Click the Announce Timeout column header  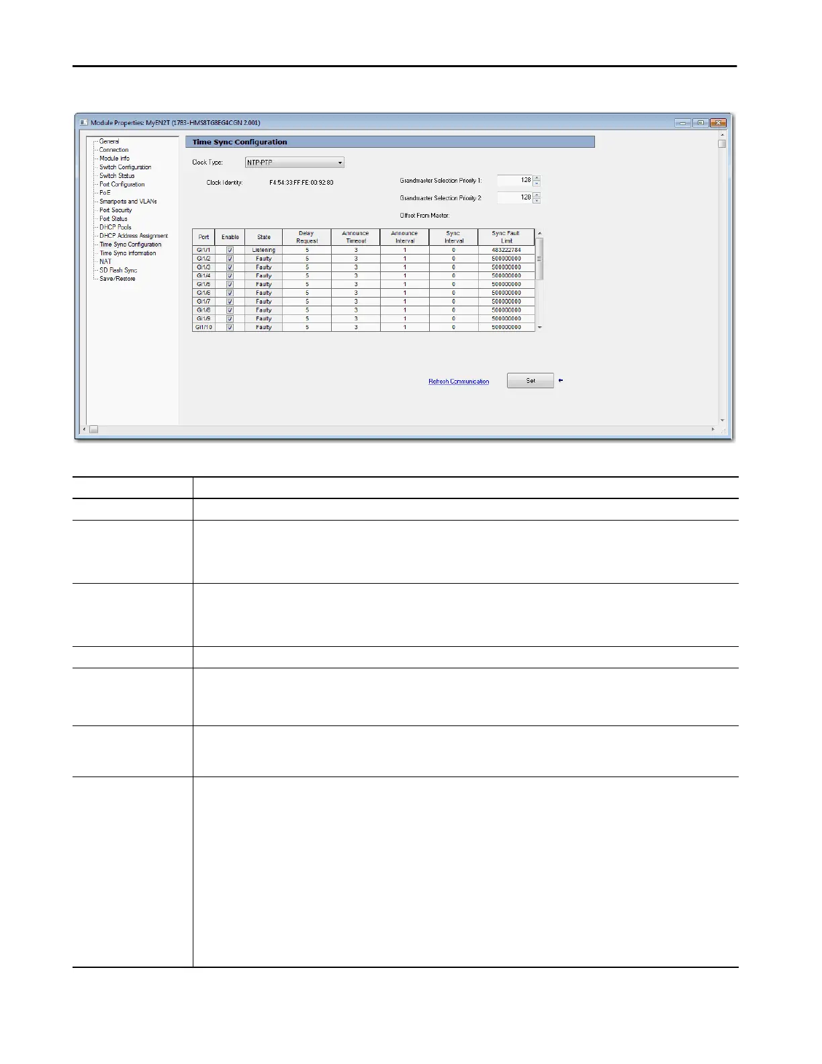pyautogui.click(x=356, y=237)
